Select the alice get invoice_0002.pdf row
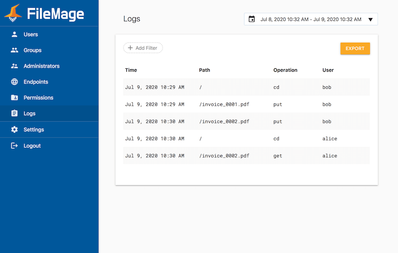Viewport: 398px width, 253px height. pos(246,156)
